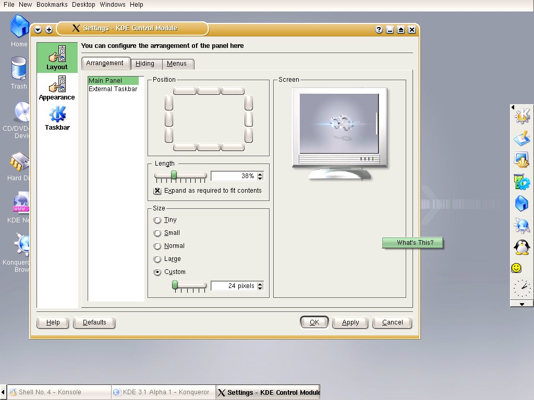This screenshot has width=534, height=400.
Task: Select the Tiny size radio button
Action: point(157,220)
